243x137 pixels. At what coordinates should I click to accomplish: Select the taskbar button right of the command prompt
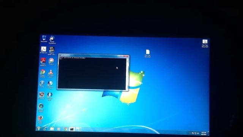click(x=78, y=129)
